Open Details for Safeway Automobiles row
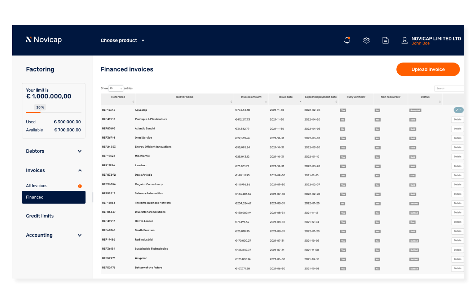Image resolution: width=474 pixels, height=303 pixels. click(x=458, y=194)
